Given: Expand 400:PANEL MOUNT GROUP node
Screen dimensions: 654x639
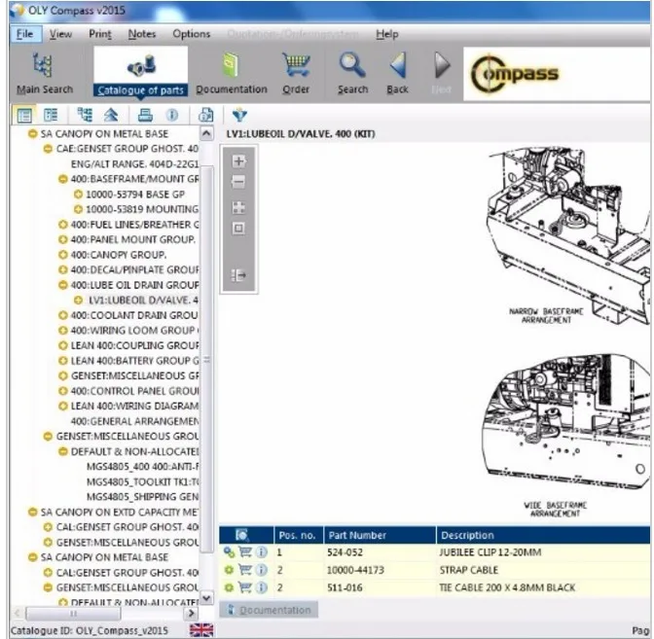Looking at the screenshot, I should pos(63,239).
